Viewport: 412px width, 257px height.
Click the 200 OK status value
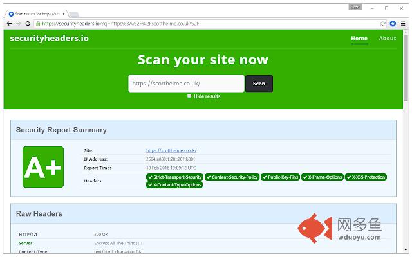coord(101,234)
